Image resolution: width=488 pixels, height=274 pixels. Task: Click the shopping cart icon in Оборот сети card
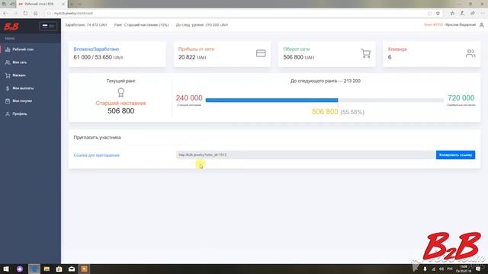click(366, 53)
